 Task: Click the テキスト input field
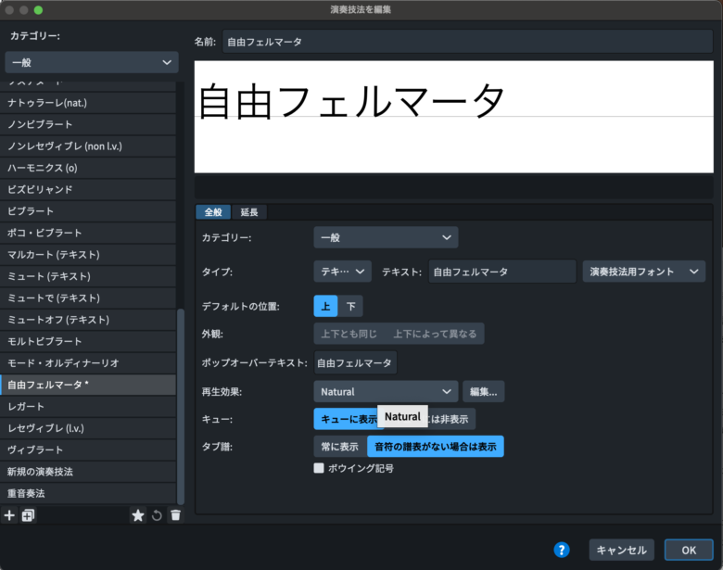tap(502, 272)
